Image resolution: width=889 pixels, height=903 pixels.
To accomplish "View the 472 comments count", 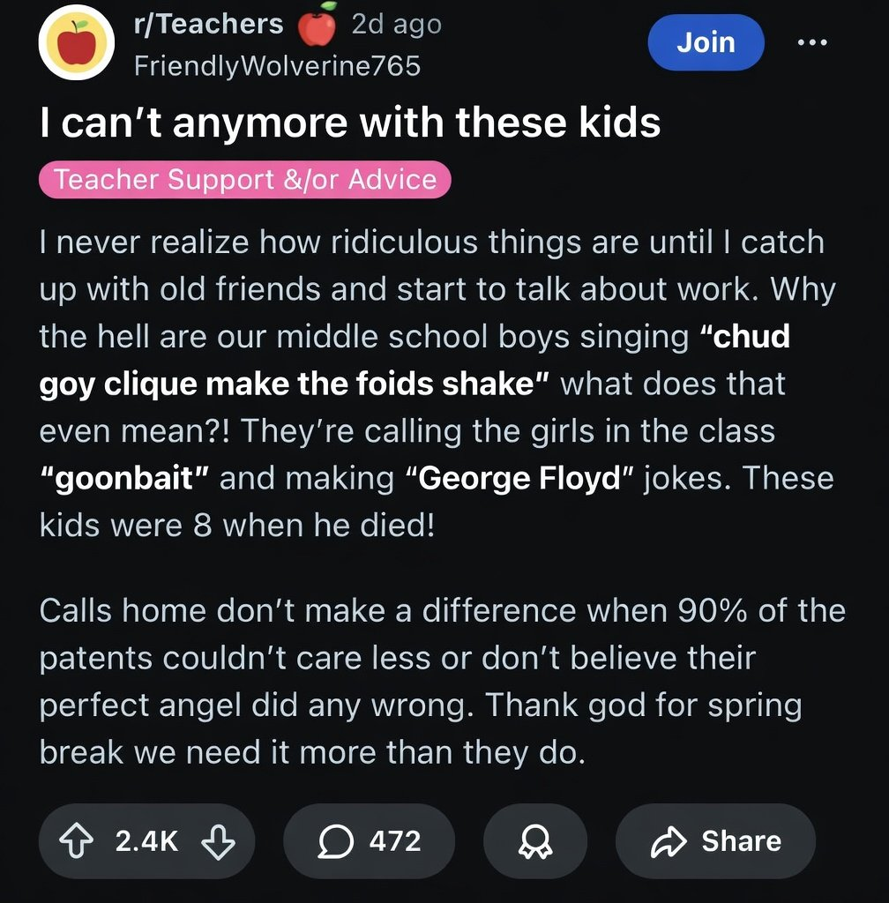I will (x=395, y=841).
